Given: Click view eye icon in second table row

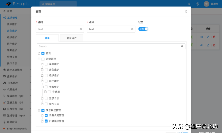Looking at the screenshot, I should point(202,45).
